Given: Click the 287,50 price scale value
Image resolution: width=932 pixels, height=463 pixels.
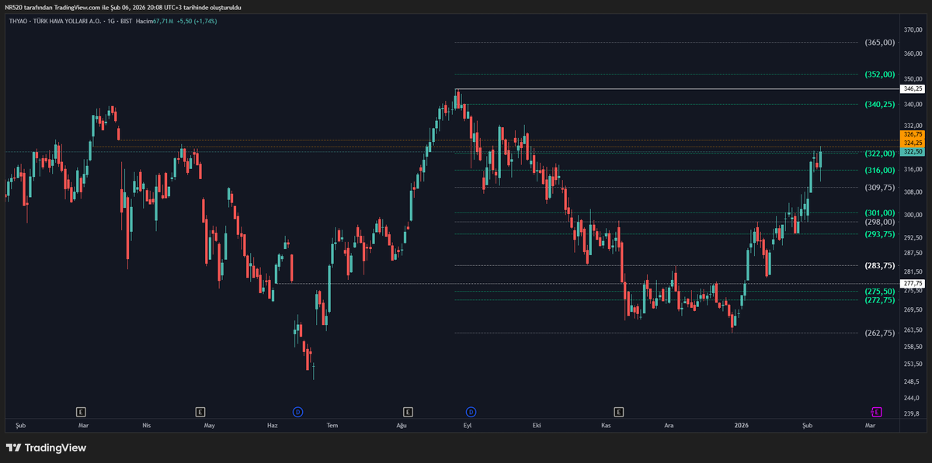Looking at the screenshot, I should click(x=913, y=254).
